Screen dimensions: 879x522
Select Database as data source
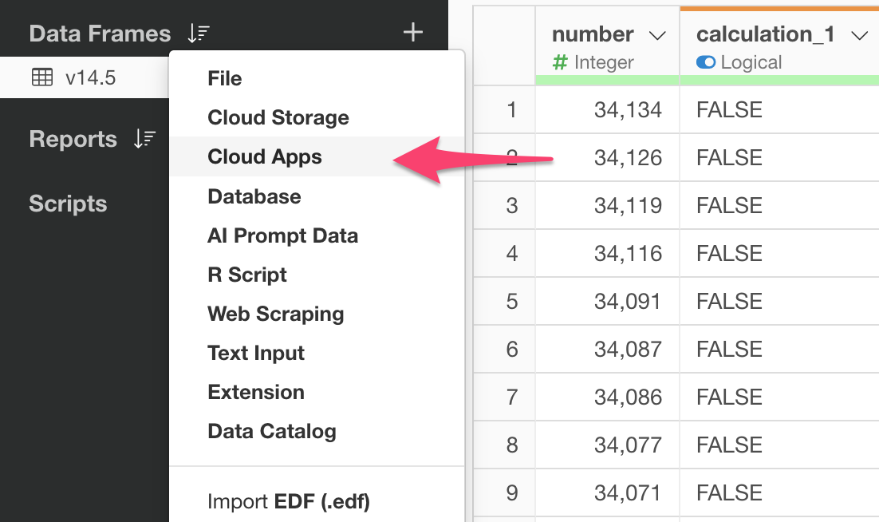click(254, 196)
